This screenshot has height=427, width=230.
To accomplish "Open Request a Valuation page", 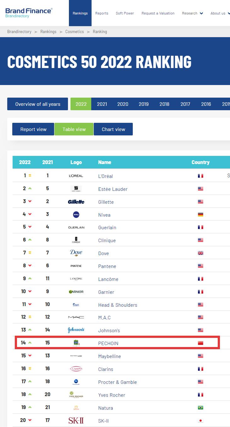I will [x=158, y=13].
